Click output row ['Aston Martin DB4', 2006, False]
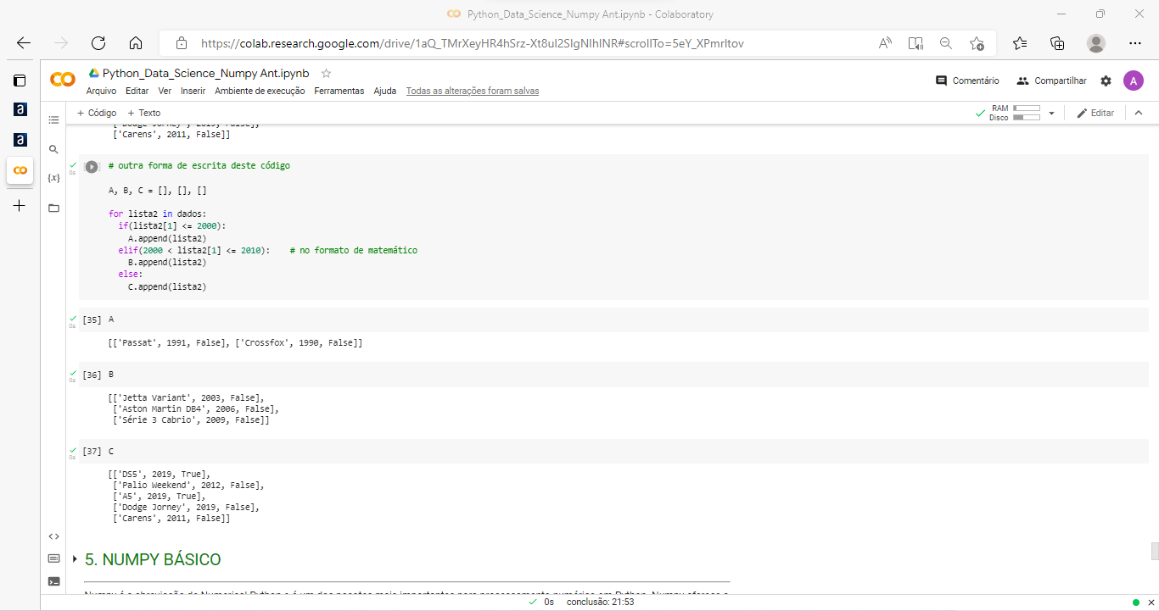The height and width of the screenshot is (611, 1159). 195,408
